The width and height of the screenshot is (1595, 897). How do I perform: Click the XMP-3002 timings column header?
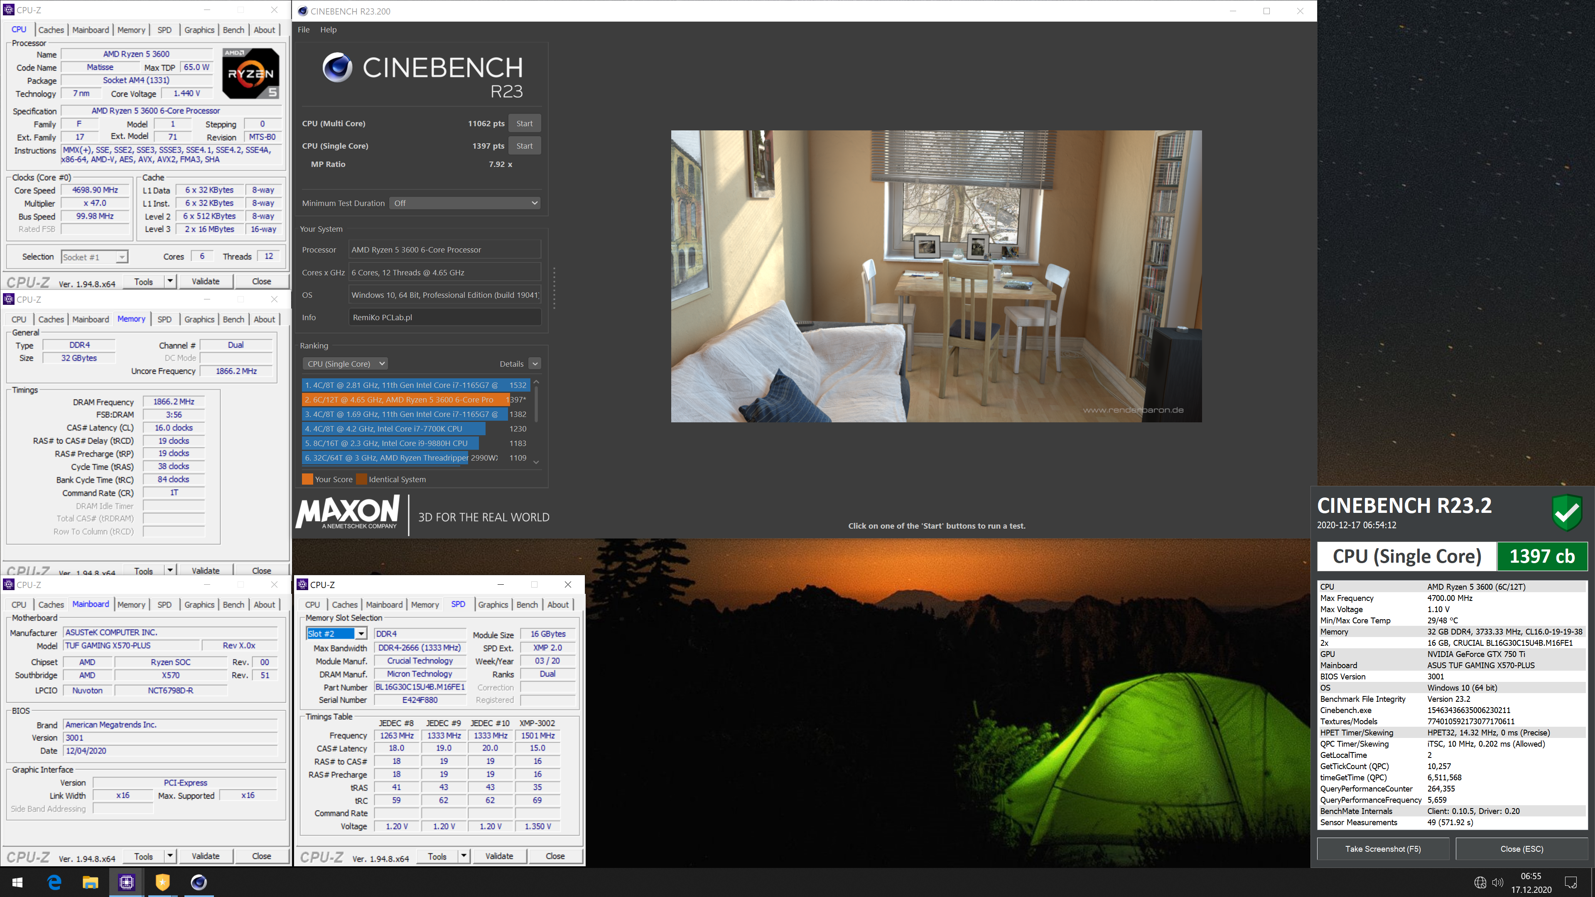537,723
